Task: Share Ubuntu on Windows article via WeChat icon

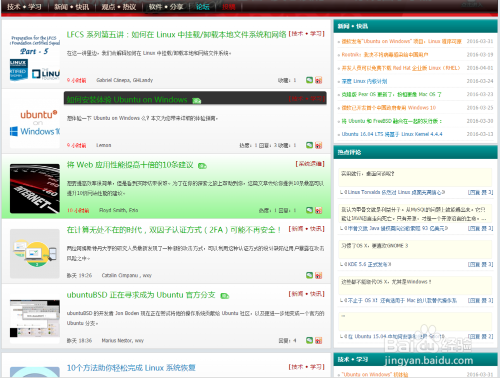Action: click(x=309, y=145)
